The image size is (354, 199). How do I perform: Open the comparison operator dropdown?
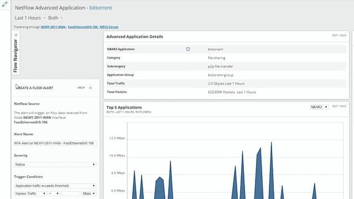coord(54,193)
